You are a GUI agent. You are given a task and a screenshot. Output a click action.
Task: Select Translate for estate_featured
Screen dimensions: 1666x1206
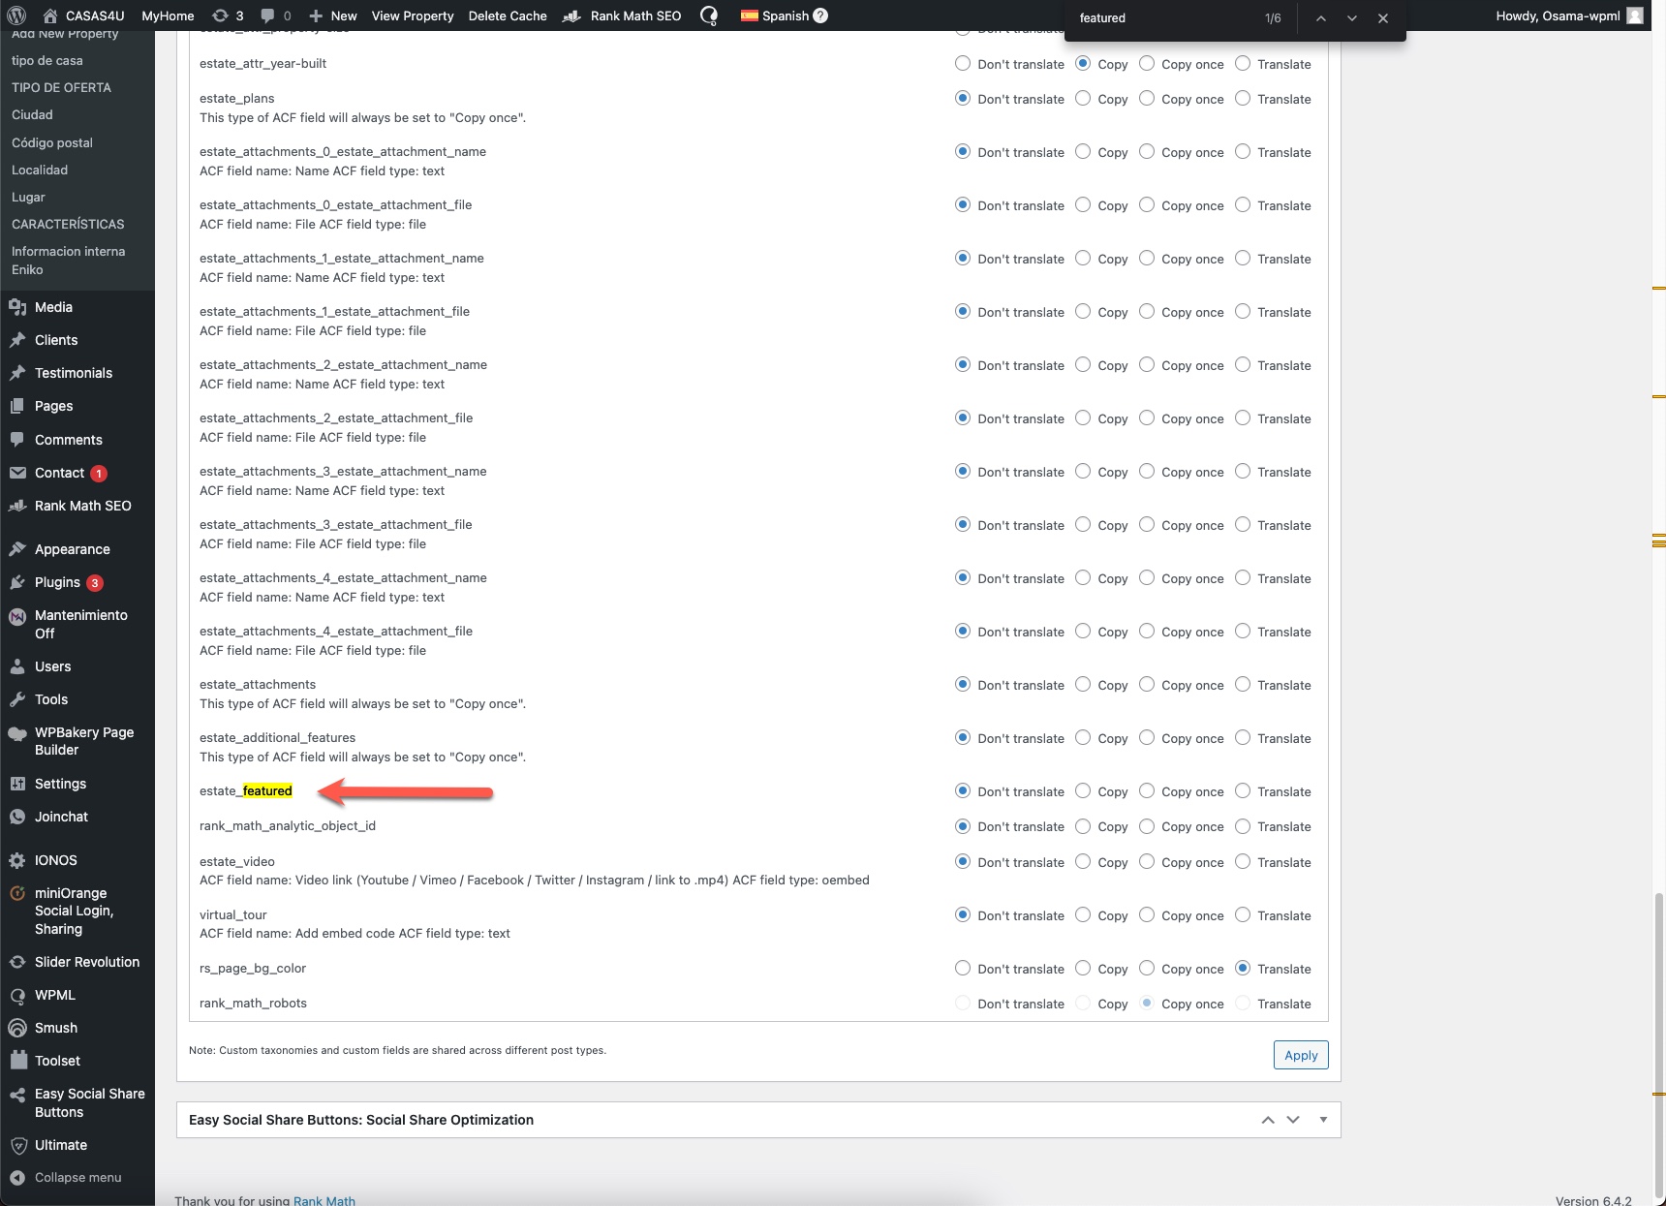pyautogui.click(x=1243, y=790)
